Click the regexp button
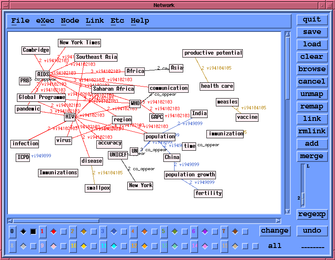Screen dimensions: 335x260 coord(312,214)
